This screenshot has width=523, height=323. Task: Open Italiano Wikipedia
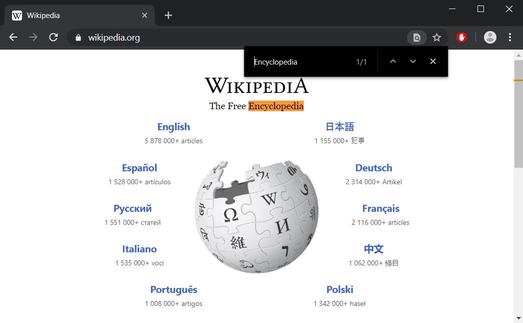(x=139, y=249)
